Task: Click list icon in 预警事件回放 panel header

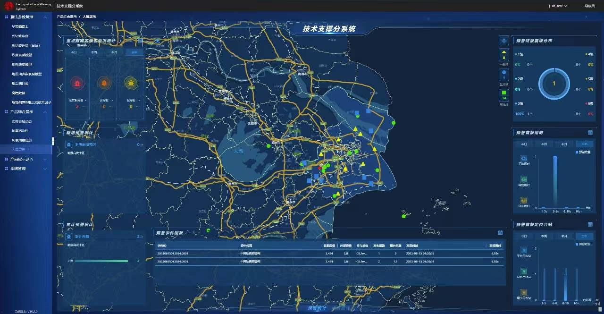Action: [500, 232]
